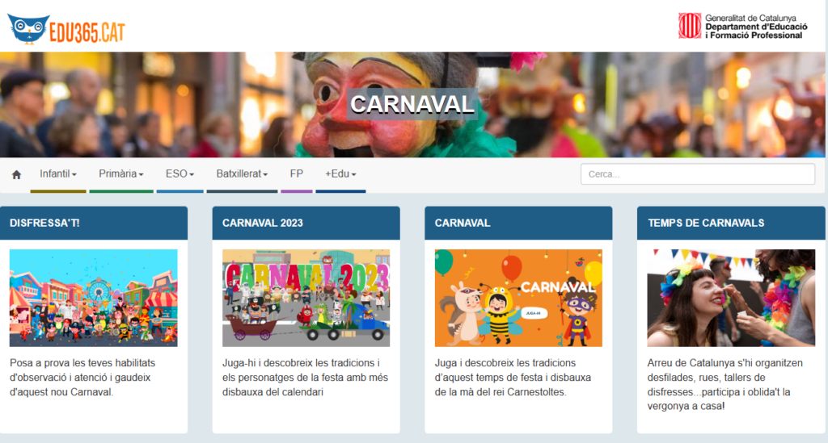Image resolution: width=828 pixels, height=443 pixels.
Task: Click the Carnaval 2023 parade thumbnail
Action: [306, 298]
